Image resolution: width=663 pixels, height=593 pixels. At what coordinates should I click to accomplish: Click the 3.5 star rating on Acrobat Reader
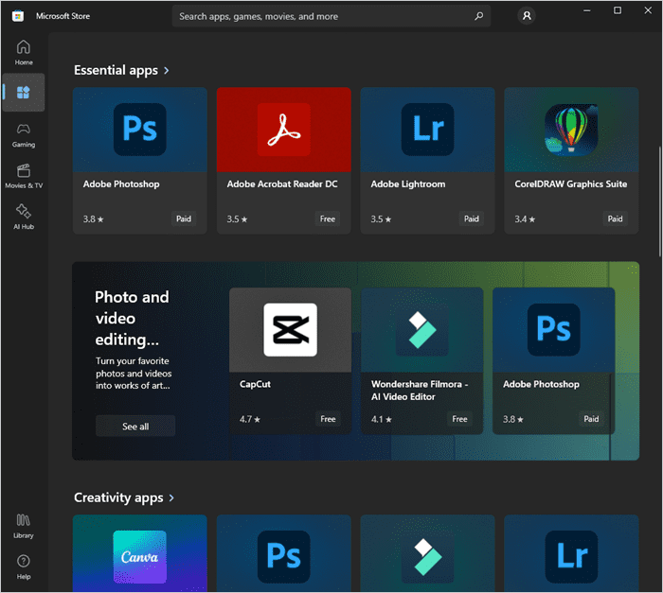(x=237, y=219)
